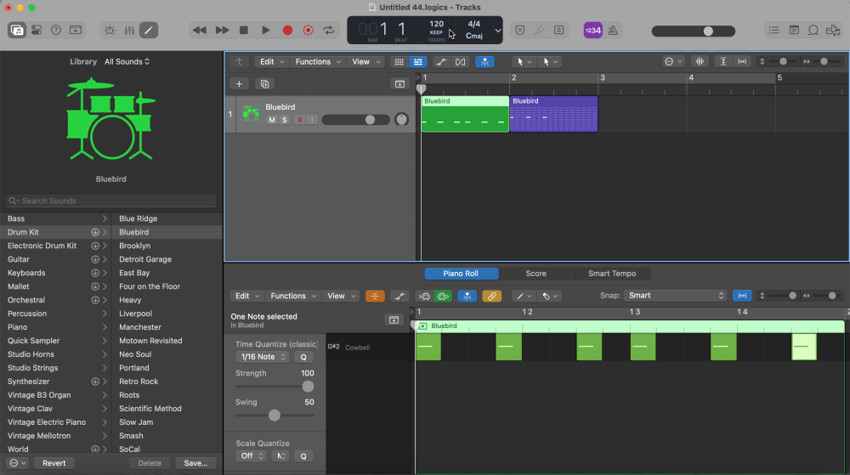Open the Mixer from control bar
This screenshot has height=475, width=850.
(x=129, y=30)
